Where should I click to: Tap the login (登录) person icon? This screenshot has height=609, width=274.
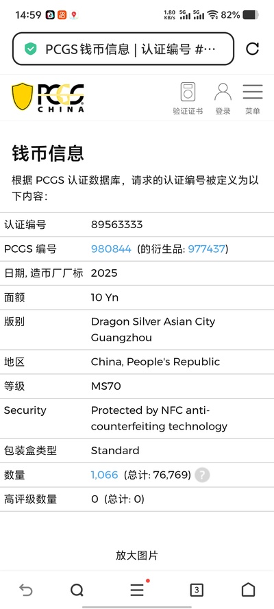click(223, 99)
